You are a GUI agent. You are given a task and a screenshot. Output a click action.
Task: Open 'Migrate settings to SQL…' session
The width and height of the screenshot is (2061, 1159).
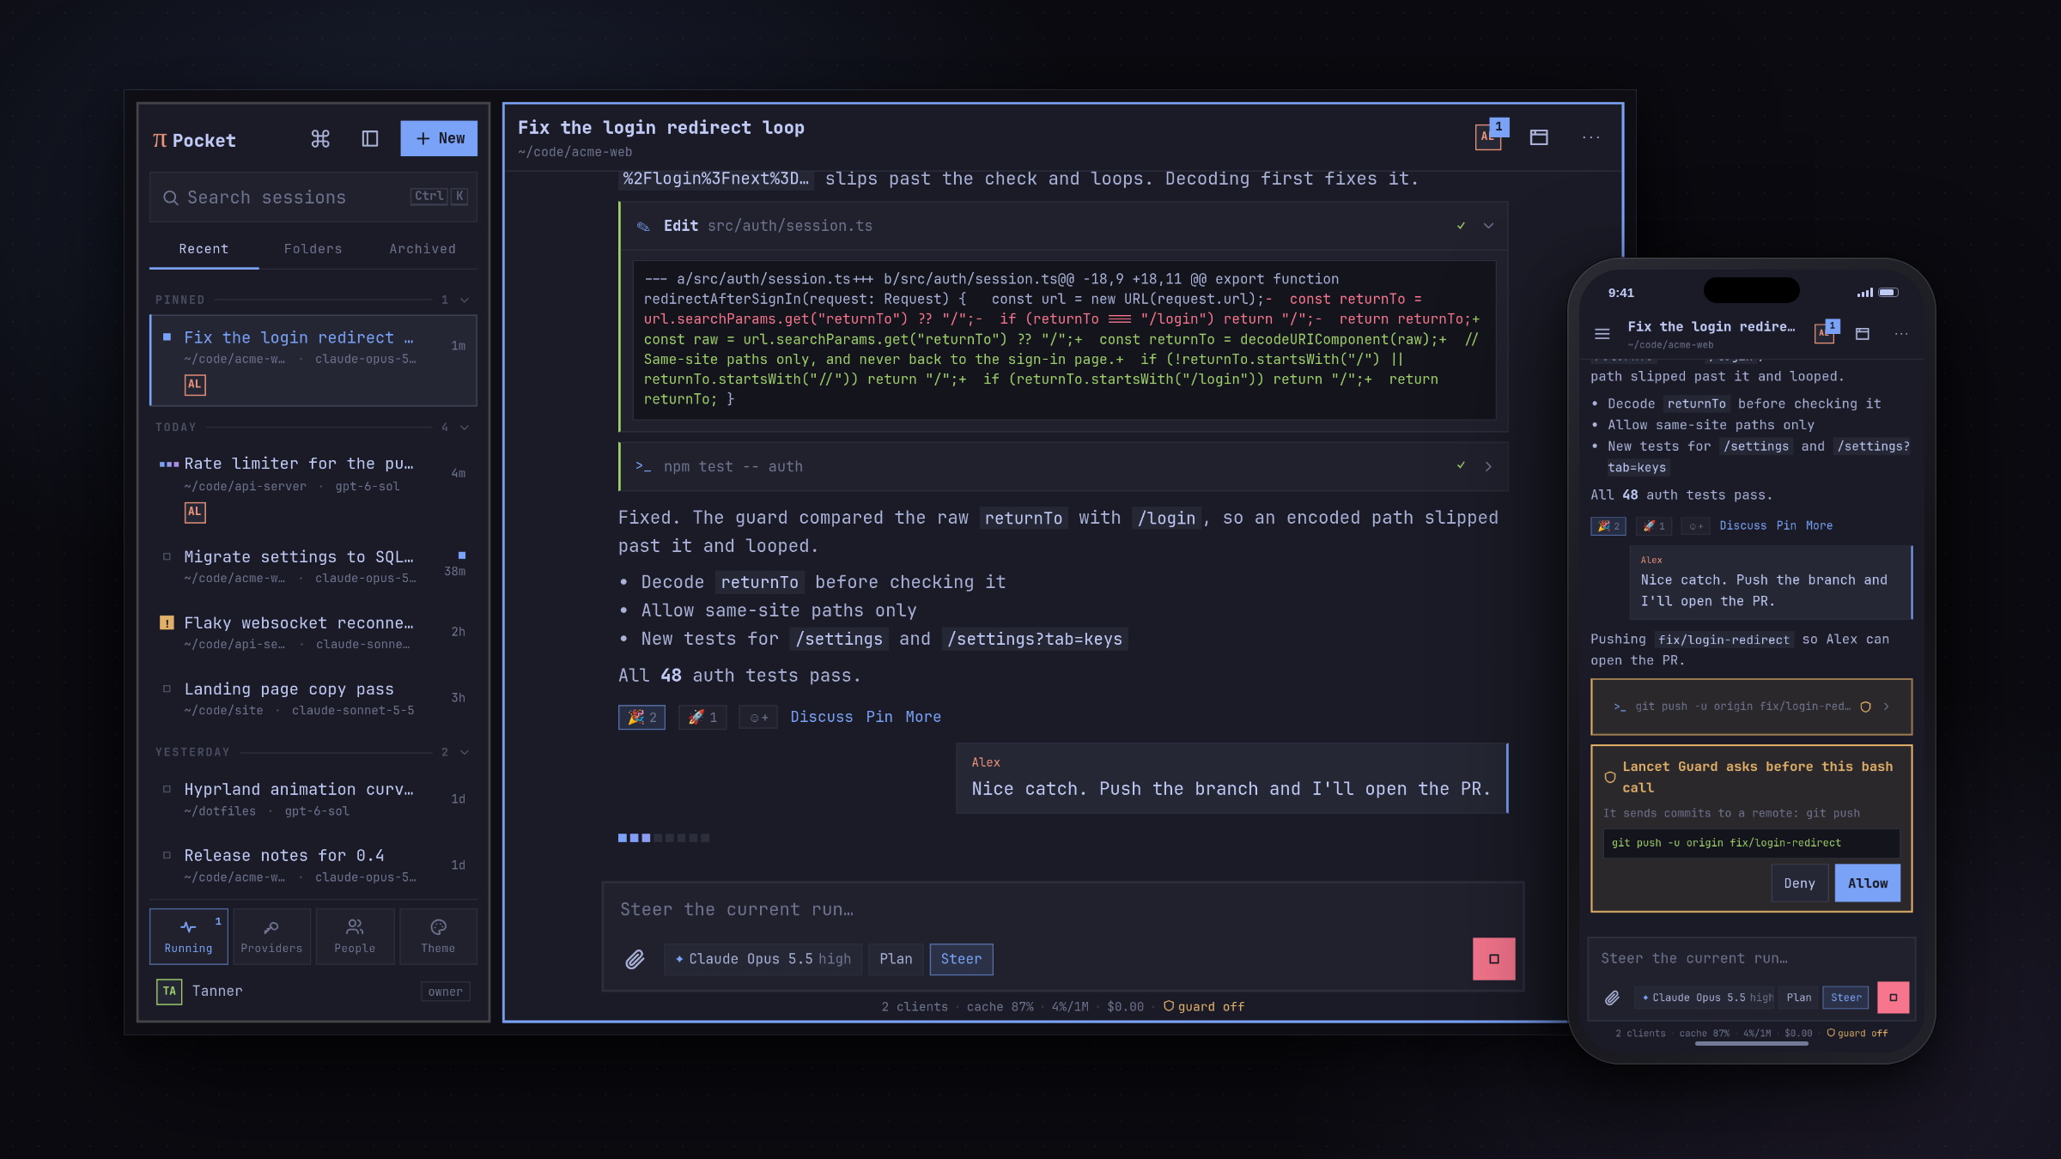[x=313, y=567]
